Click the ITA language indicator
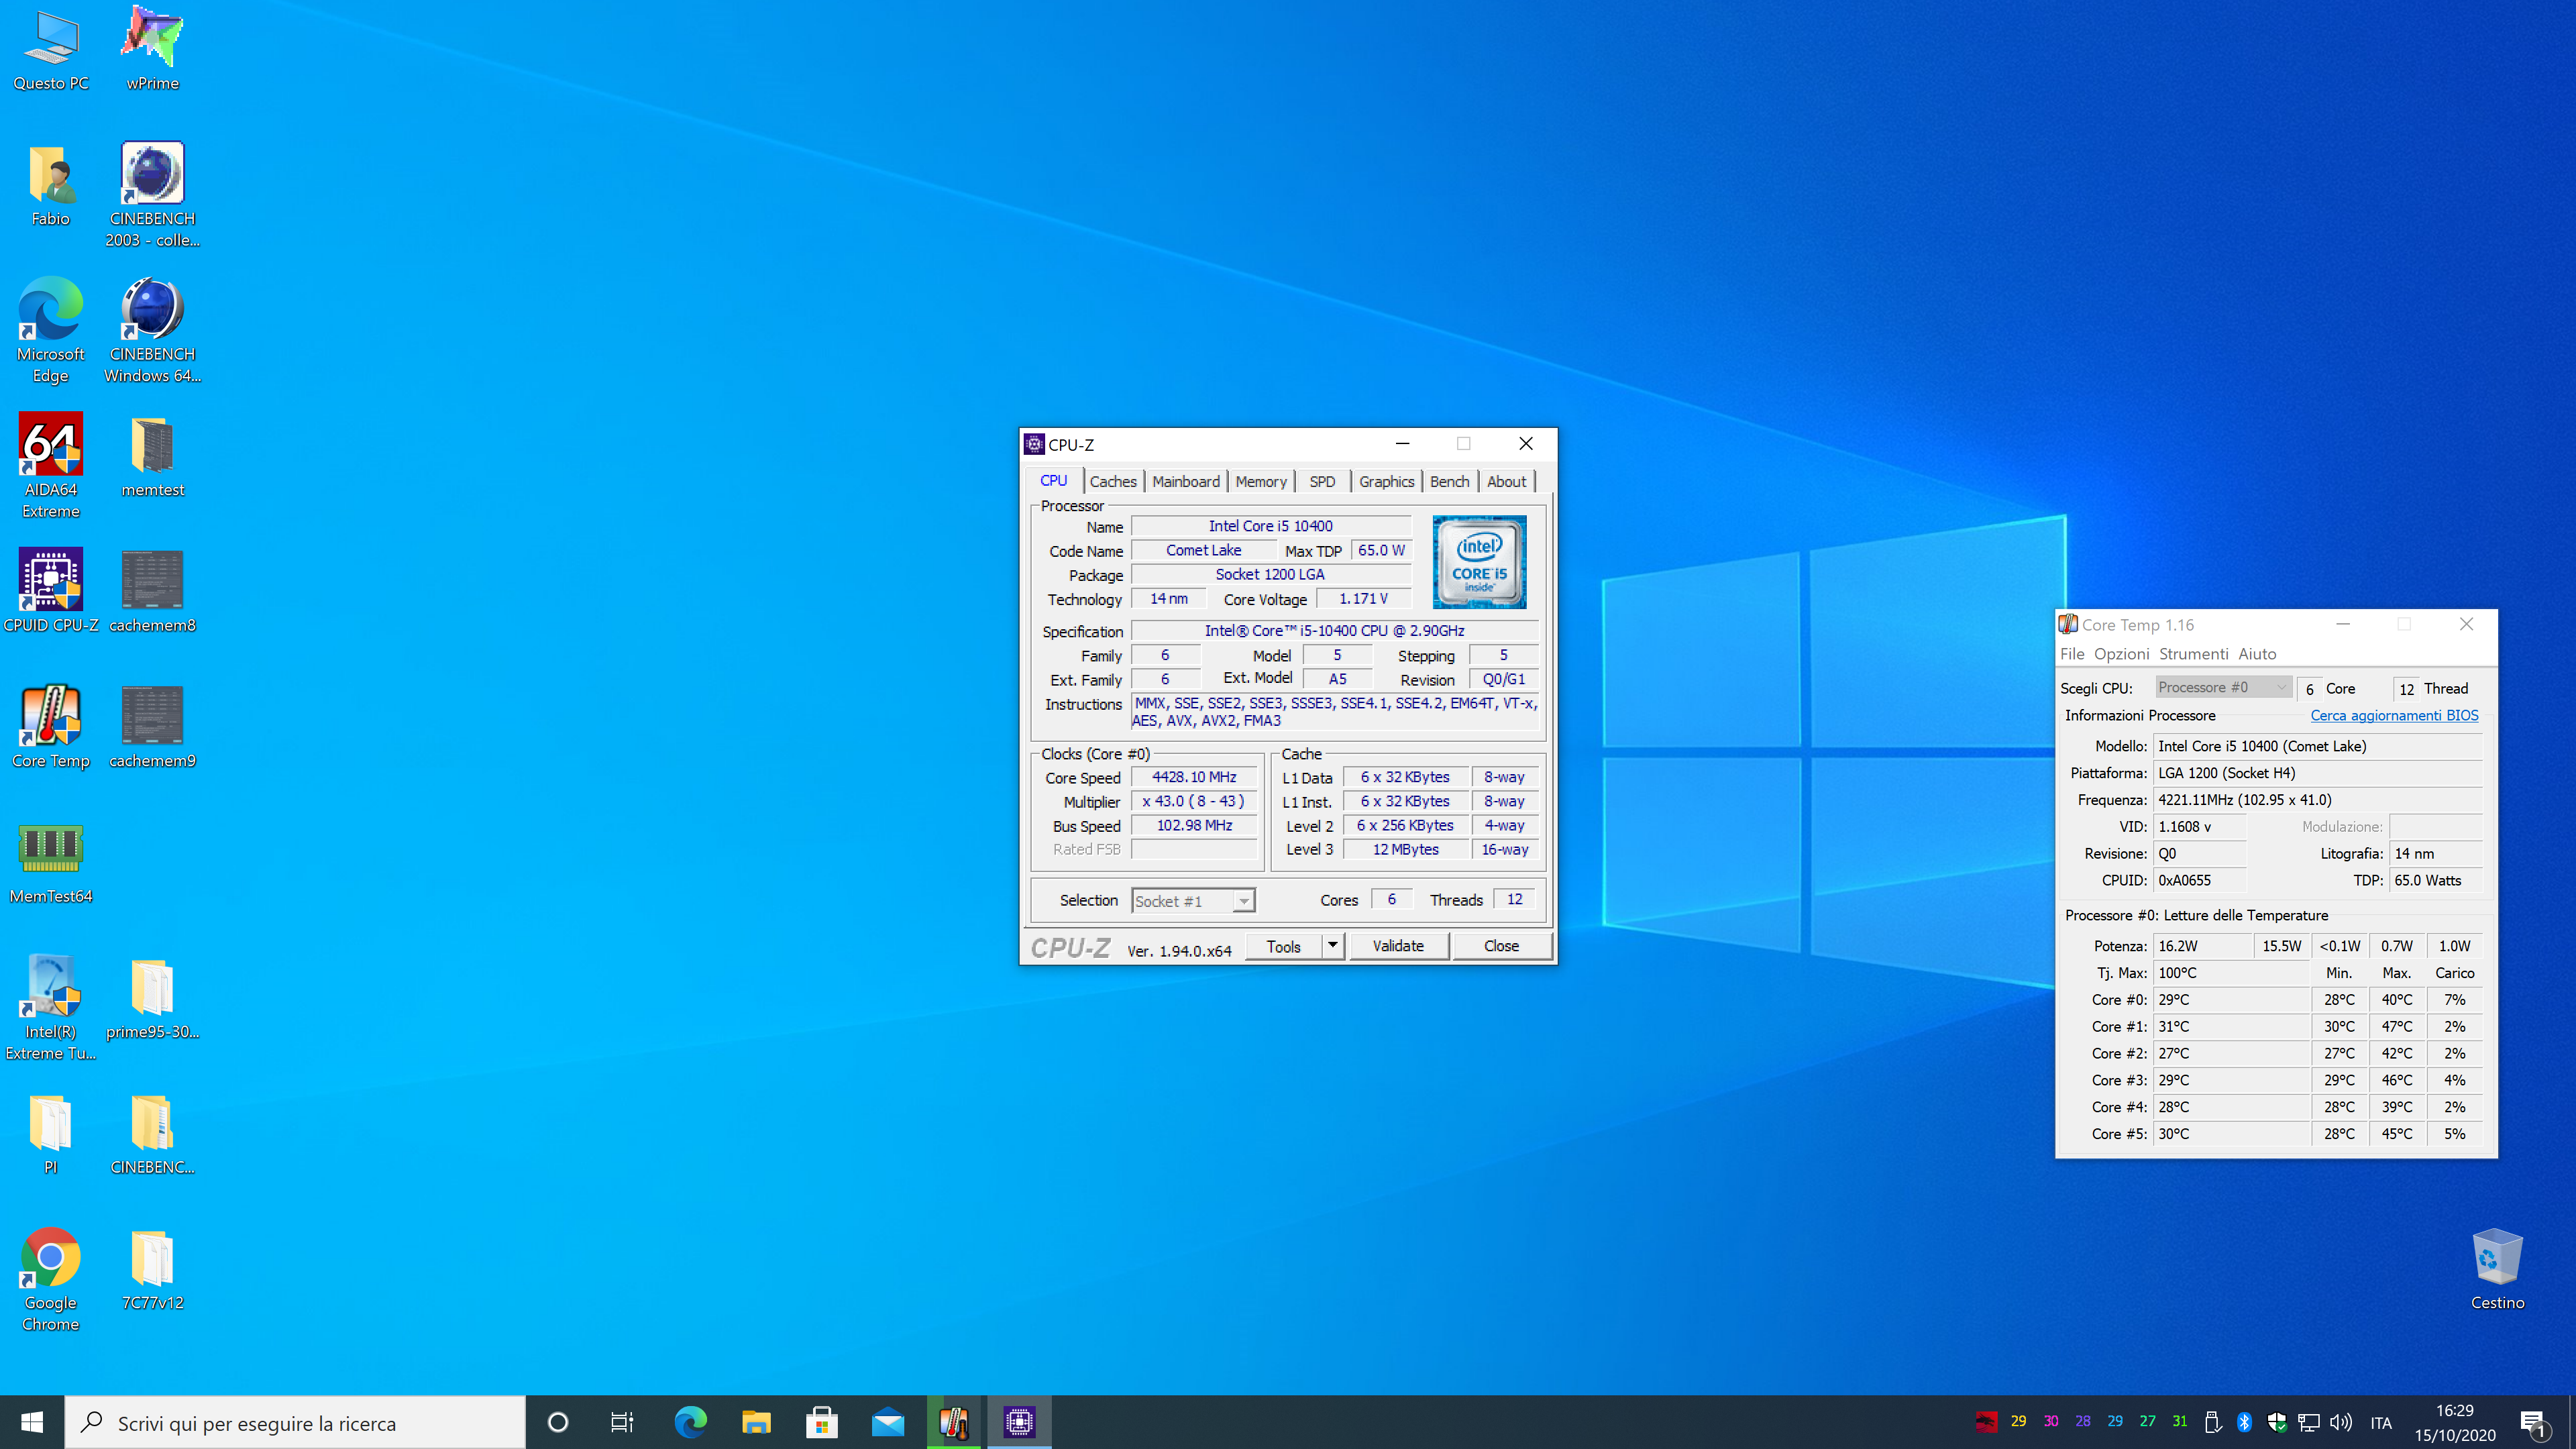This screenshot has width=2576, height=1449. tap(2381, 1423)
